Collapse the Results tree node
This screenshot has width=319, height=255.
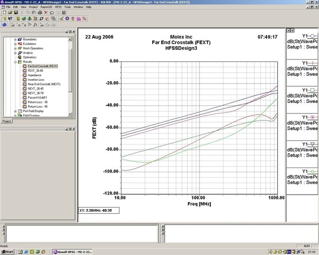pyautogui.click(x=15, y=62)
